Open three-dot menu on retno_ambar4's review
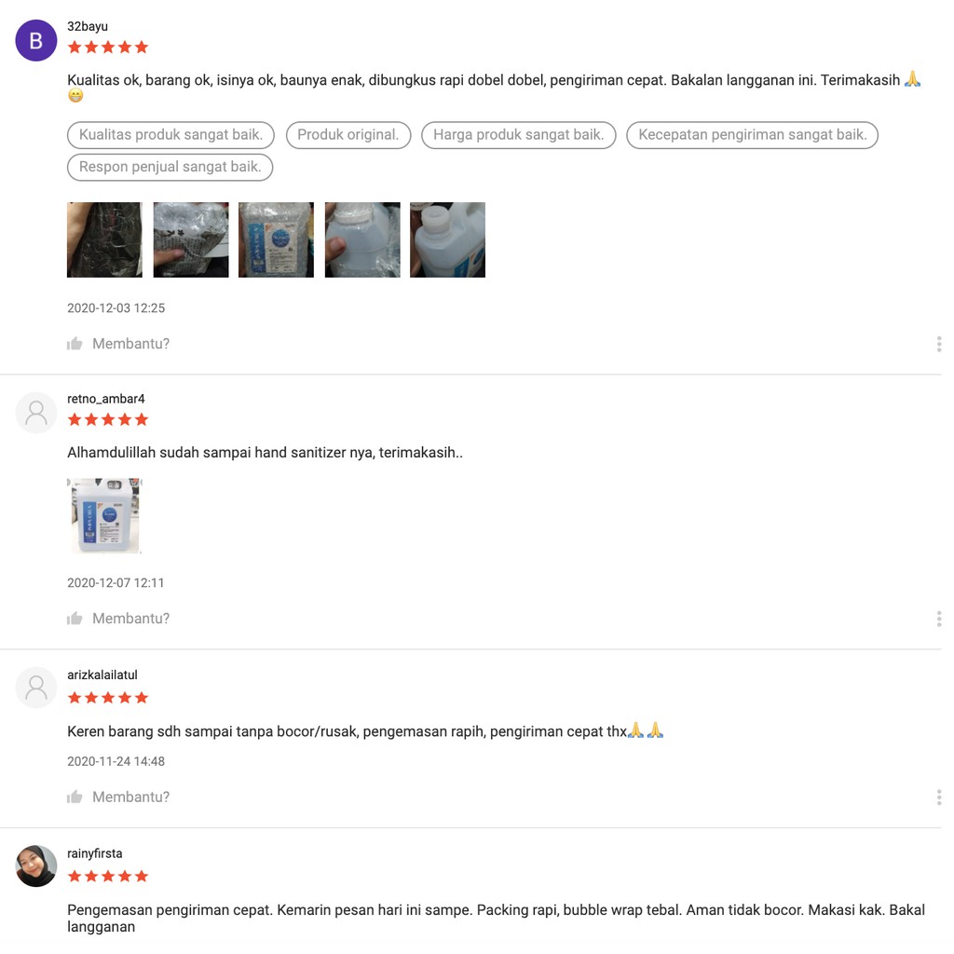Image resolution: width=954 pixels, height=954 pixels. tap(939, 619)
